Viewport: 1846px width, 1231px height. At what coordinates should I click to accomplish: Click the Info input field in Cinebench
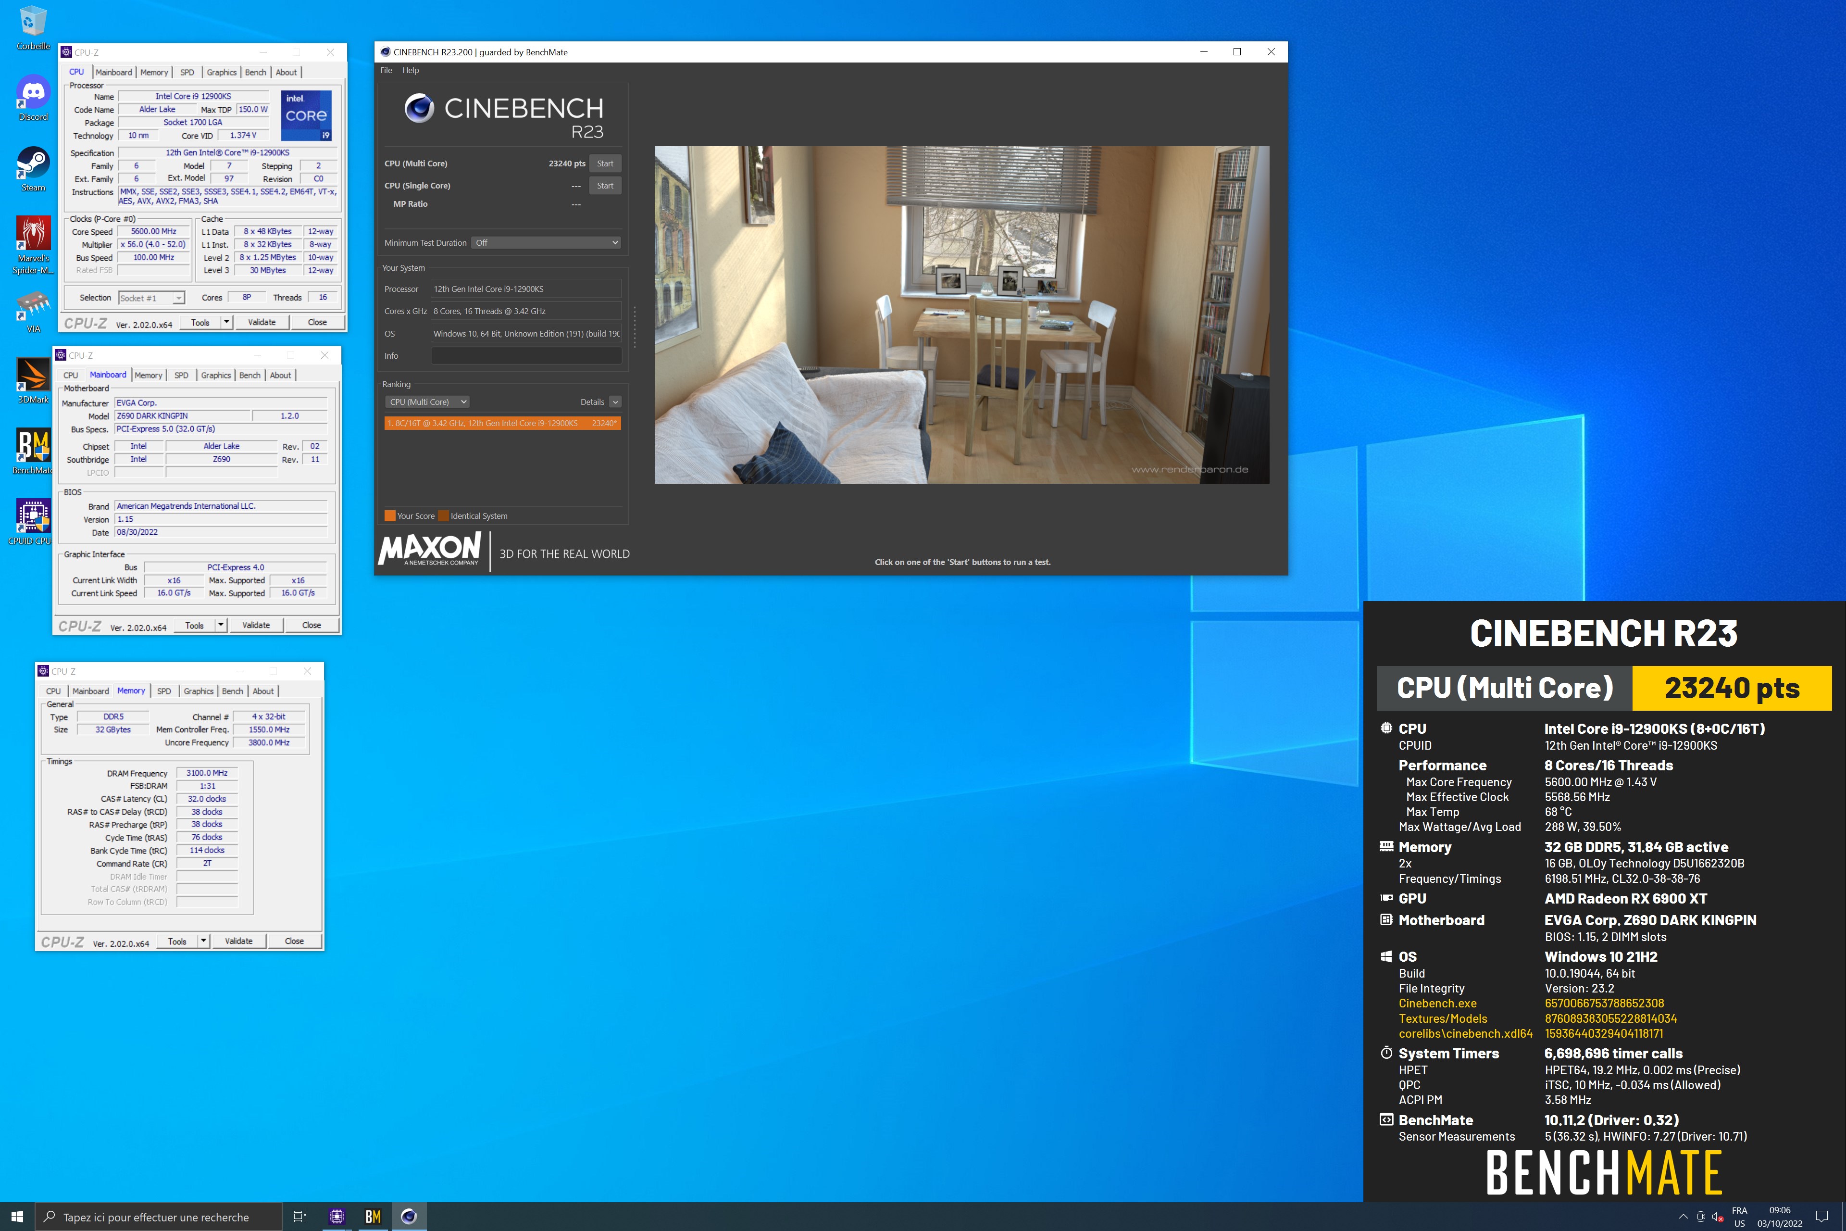coord(526,356)
